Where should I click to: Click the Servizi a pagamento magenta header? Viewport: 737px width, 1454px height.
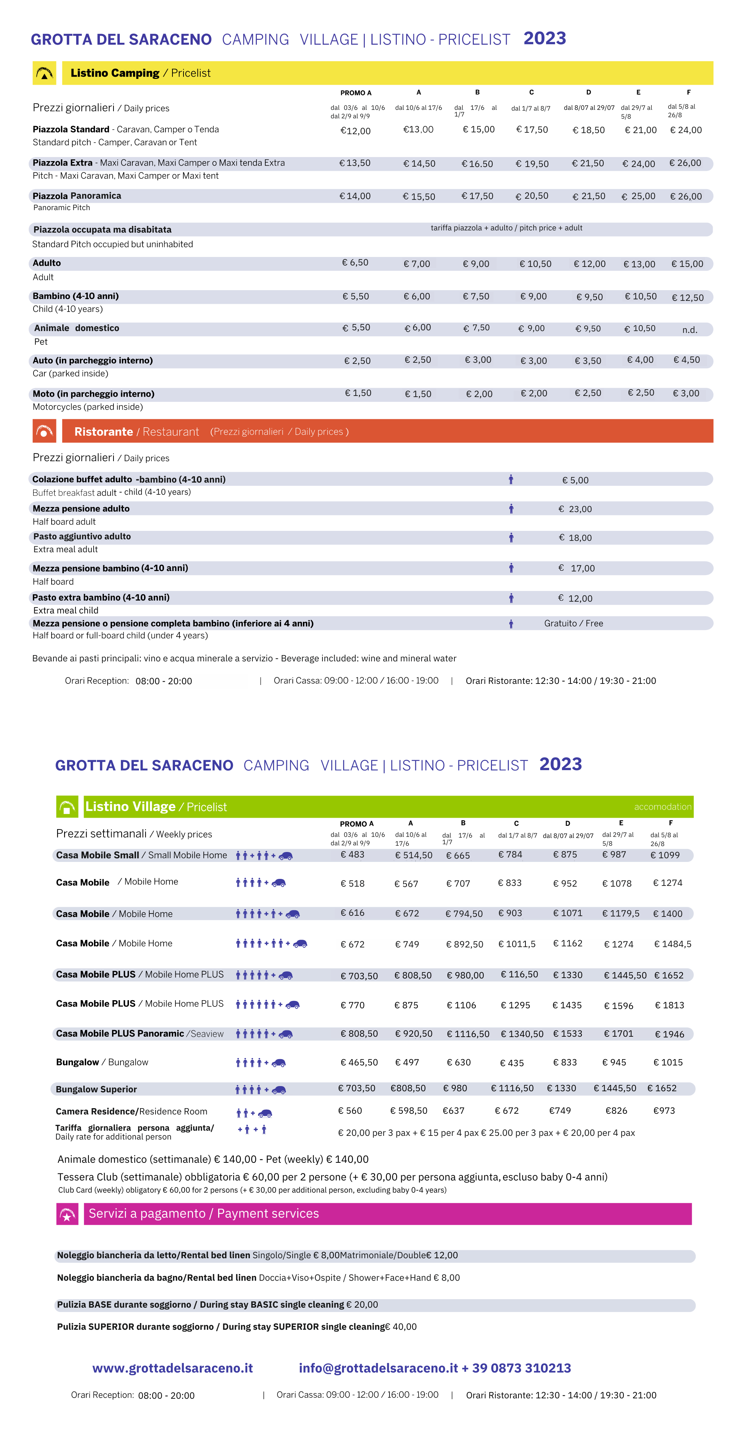pos(388,1214)
